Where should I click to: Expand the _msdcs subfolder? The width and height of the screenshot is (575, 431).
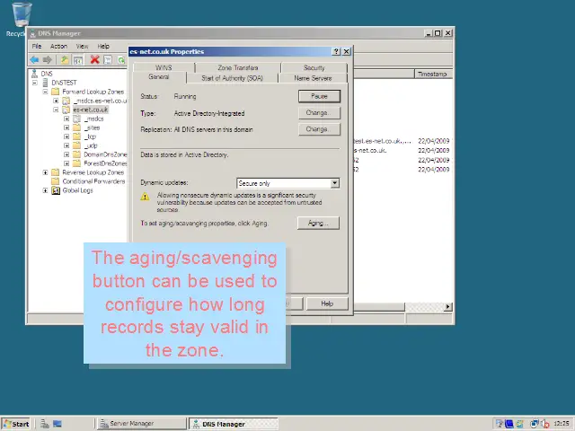[66, 119]
